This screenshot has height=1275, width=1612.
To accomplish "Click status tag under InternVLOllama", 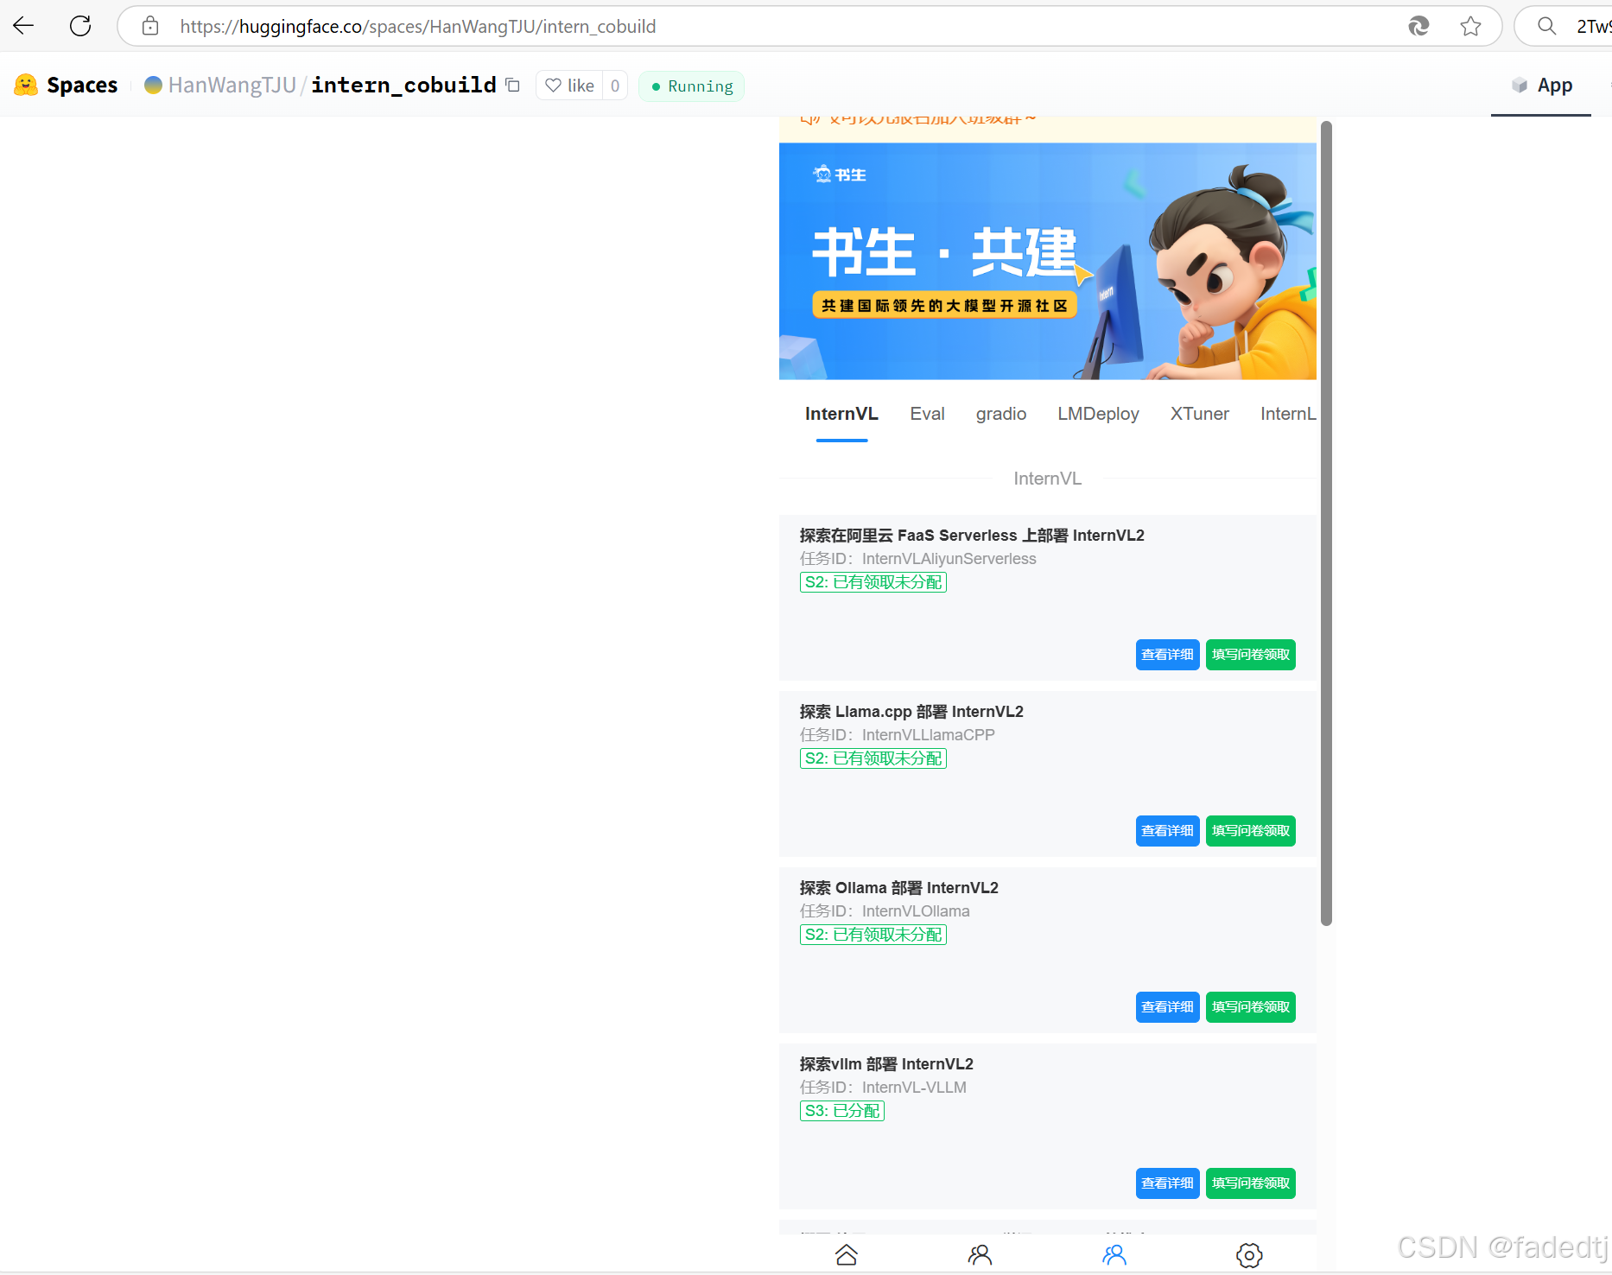I will tap(873, 935).
